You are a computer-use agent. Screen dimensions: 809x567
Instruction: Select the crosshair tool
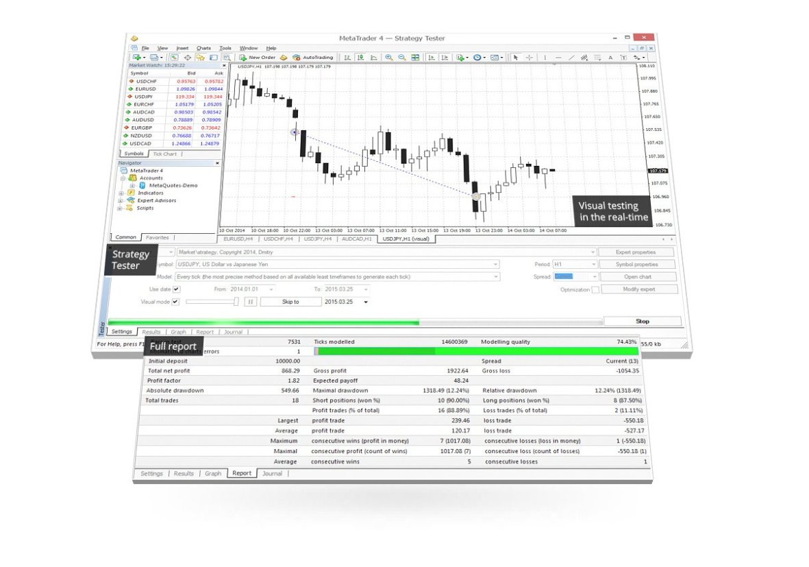coord(529,58)
